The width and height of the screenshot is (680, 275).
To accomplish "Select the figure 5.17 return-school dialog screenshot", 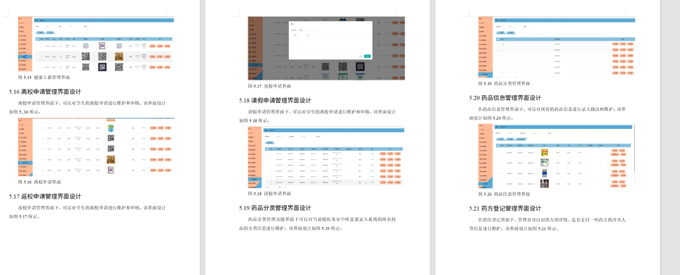I will click(326, 48).
